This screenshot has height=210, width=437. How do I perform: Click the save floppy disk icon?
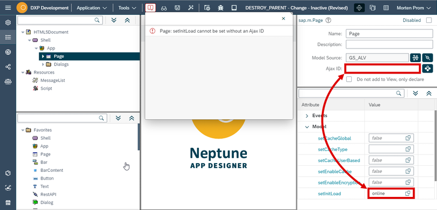coord(177,8)
